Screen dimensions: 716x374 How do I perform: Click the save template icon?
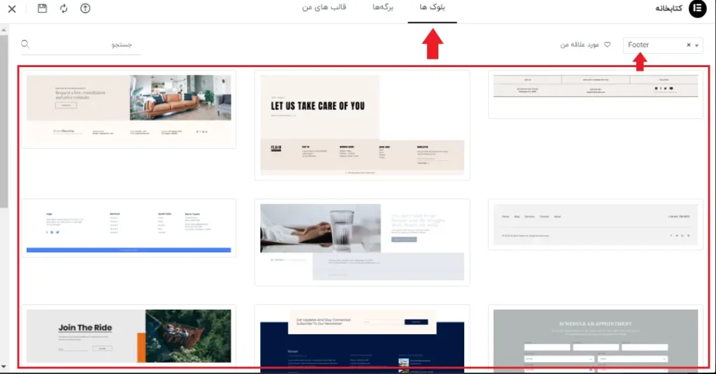[43, 9]
